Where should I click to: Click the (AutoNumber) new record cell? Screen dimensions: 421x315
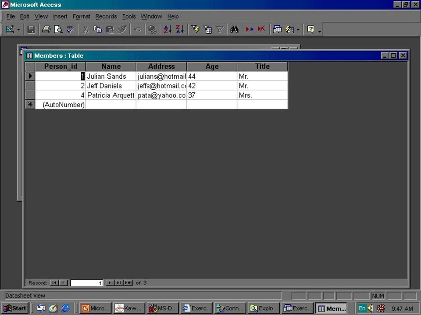click(x=61, y=105)
